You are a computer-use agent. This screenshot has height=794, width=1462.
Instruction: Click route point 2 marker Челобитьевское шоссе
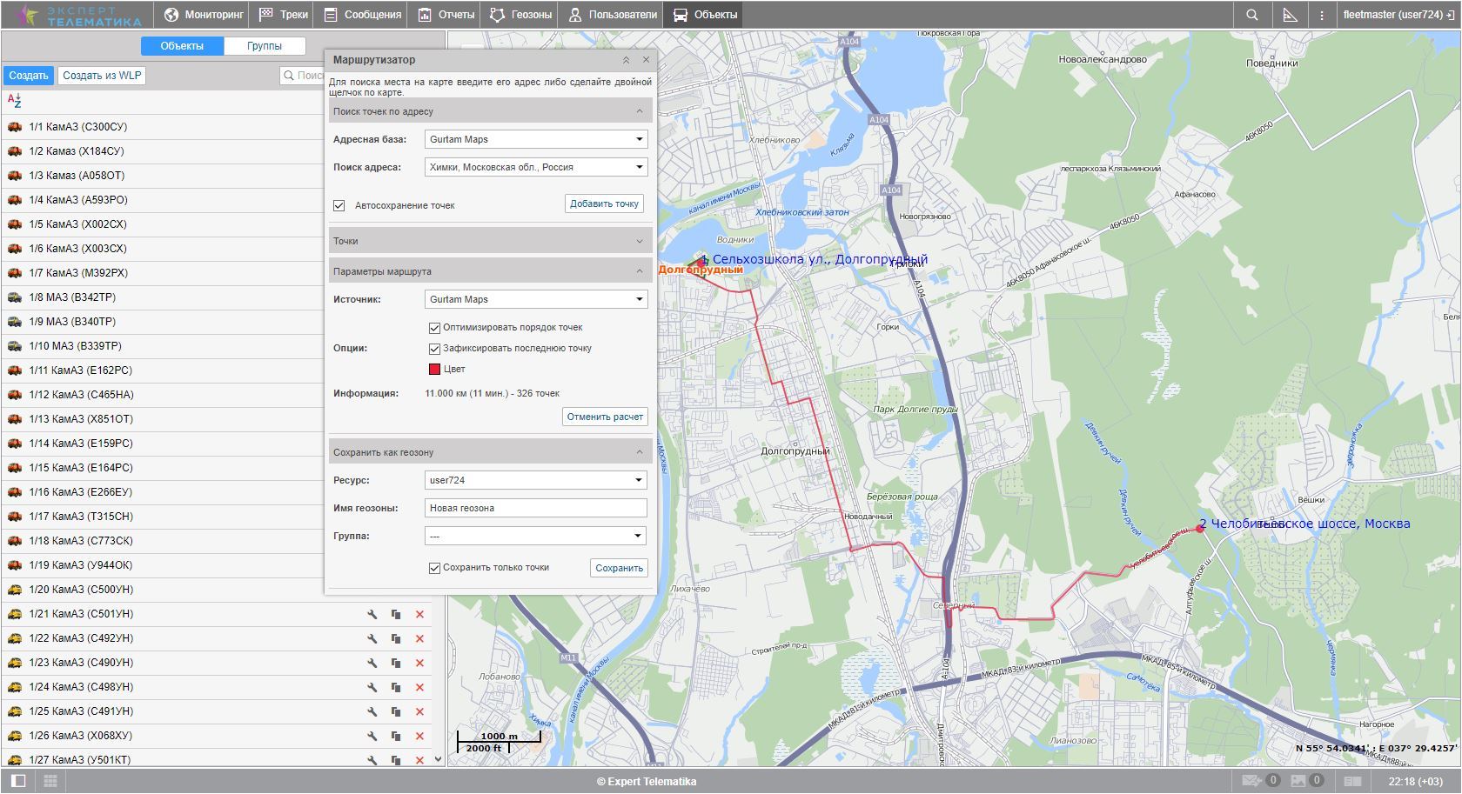[x=1200, y=528]
